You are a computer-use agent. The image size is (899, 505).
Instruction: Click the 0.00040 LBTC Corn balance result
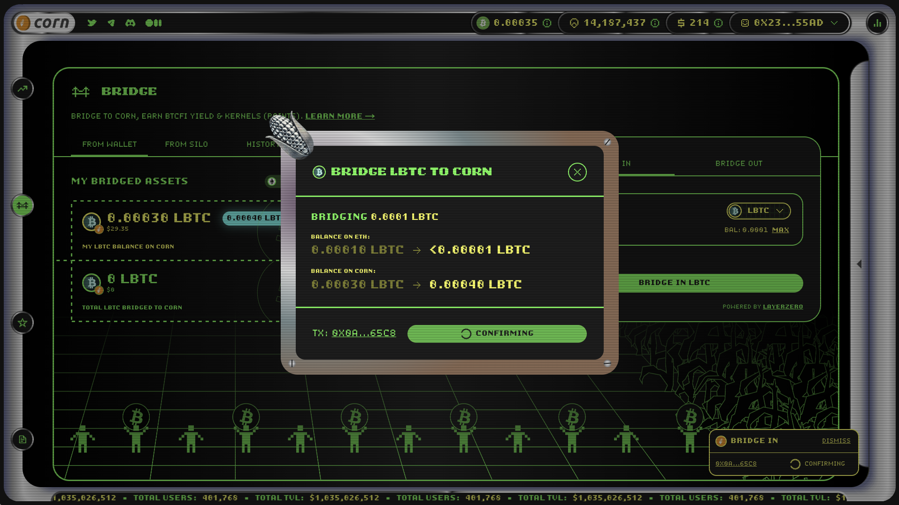click(476, 284)
